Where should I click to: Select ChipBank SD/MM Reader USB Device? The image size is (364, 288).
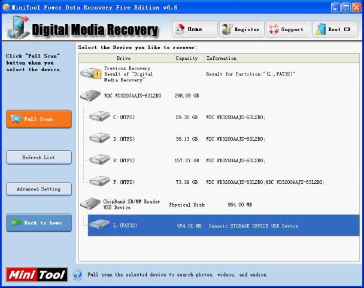click(x=219, y=205)
